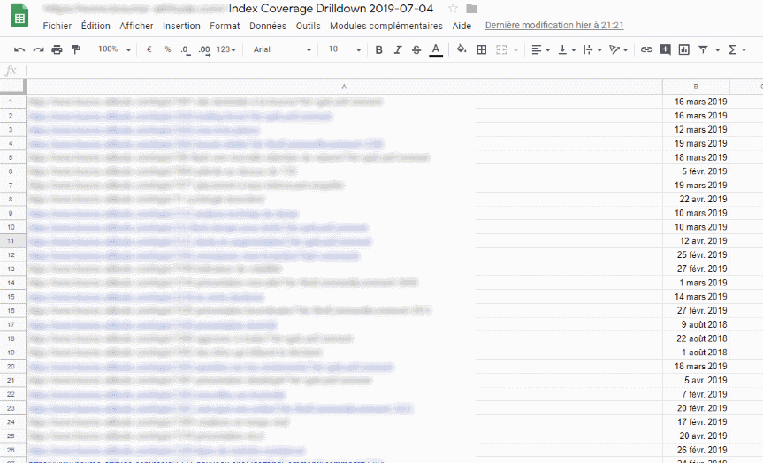Screen dimensions: 763x463
Task: Click the insert chart icon
Action: [x=683, y=50]
